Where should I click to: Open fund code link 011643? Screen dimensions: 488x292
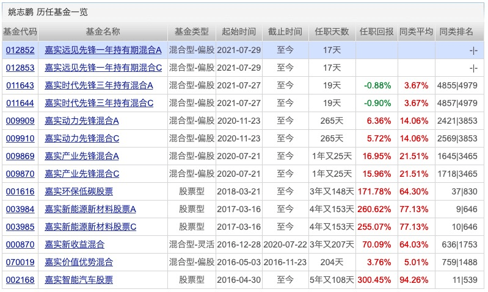pyautogui.click(x=20, y=85)
